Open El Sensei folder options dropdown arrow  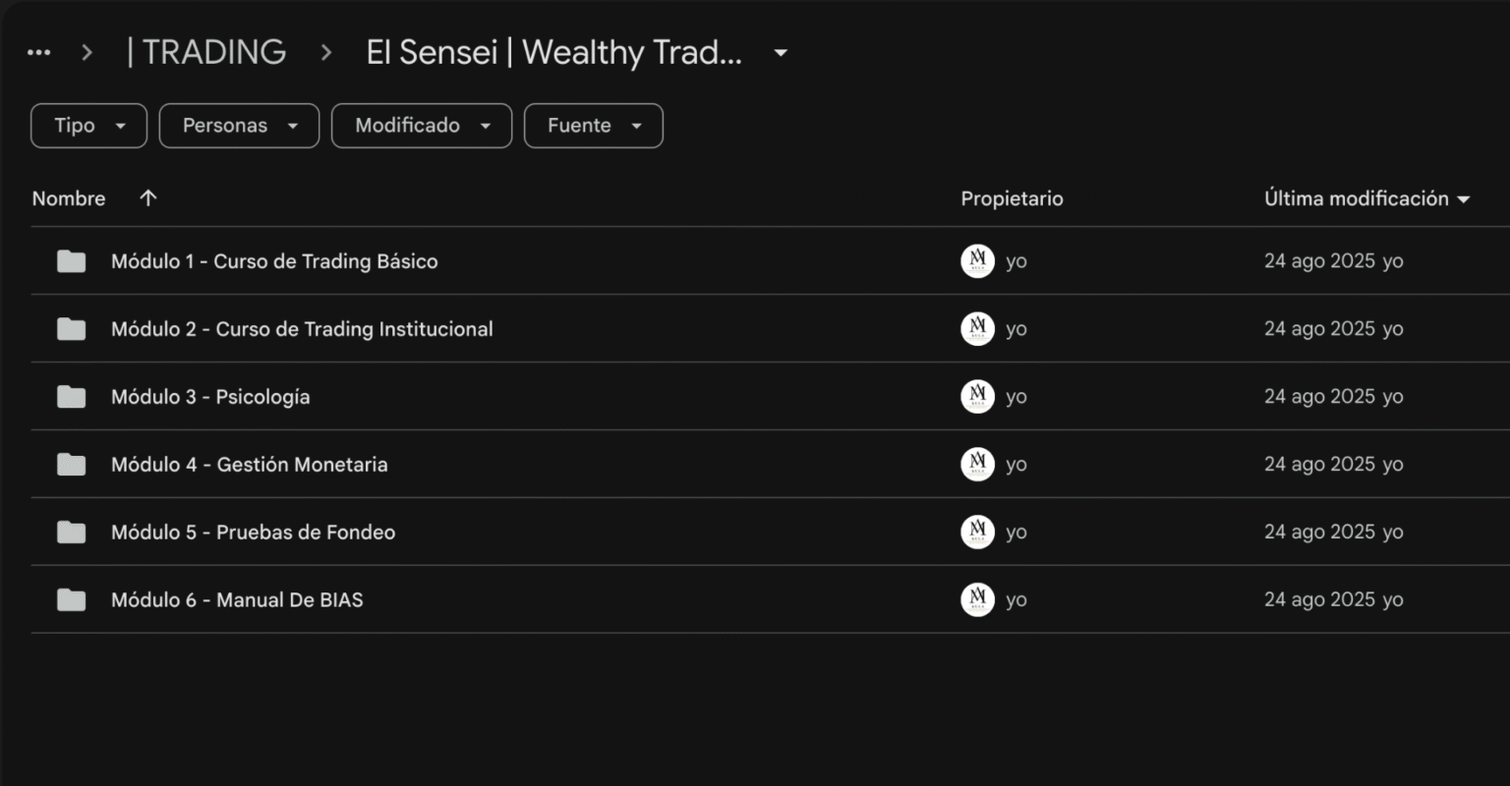tap(781, 53)
